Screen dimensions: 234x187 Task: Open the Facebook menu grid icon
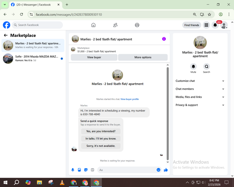(x=206, y=25)
